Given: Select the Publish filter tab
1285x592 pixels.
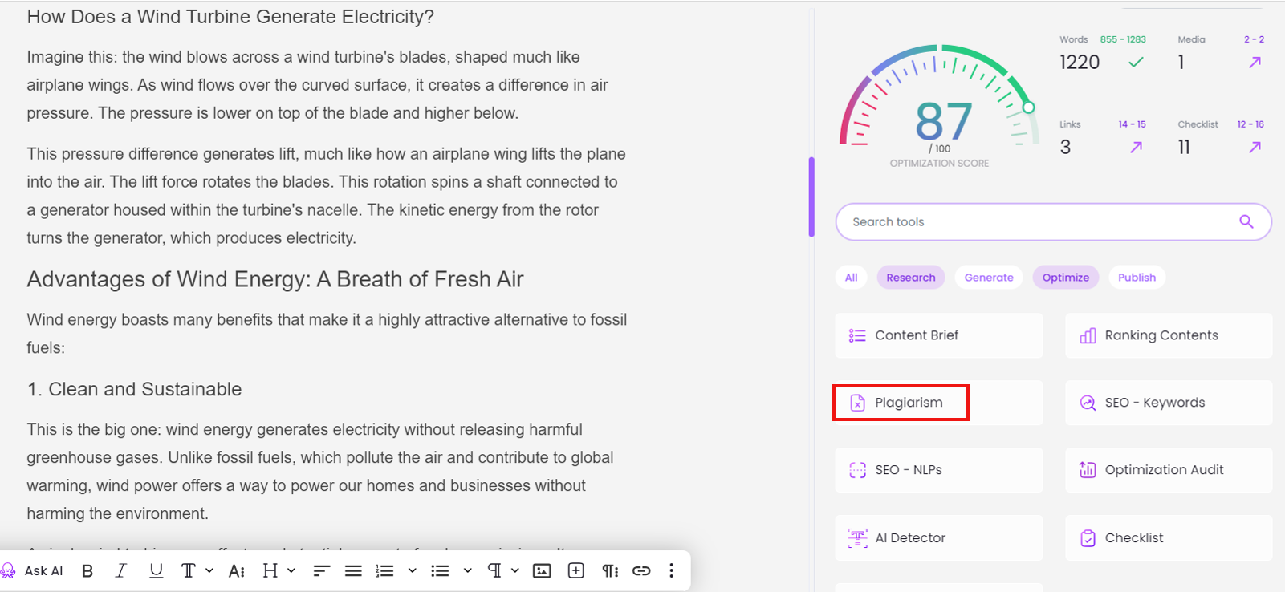Looking at the screenshot, I should coord(1137,278).
